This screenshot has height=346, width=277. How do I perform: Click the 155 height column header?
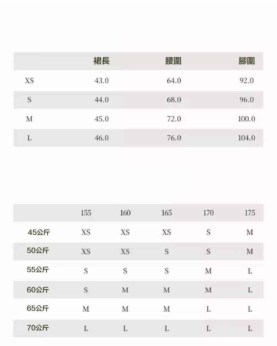click(x=86, y=213)
